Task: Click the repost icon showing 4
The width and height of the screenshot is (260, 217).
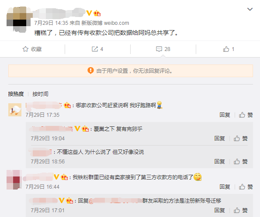Action: (x=95, y=49)
